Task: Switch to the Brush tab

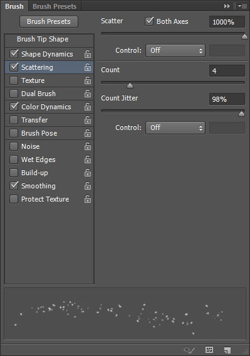Action: [x=14, y=6]
